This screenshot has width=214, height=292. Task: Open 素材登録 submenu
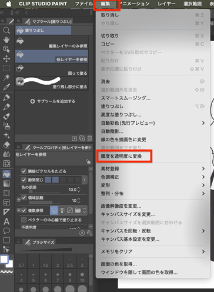pos(153,168)
